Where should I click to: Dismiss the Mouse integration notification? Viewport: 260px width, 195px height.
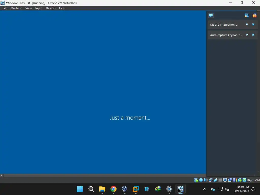tap(253, 24)
